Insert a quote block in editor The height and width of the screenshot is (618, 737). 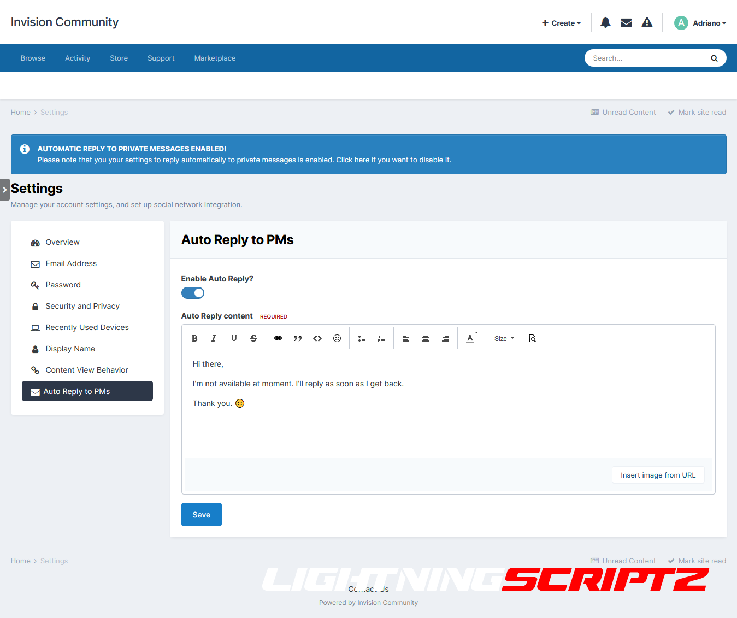point(298,338)
